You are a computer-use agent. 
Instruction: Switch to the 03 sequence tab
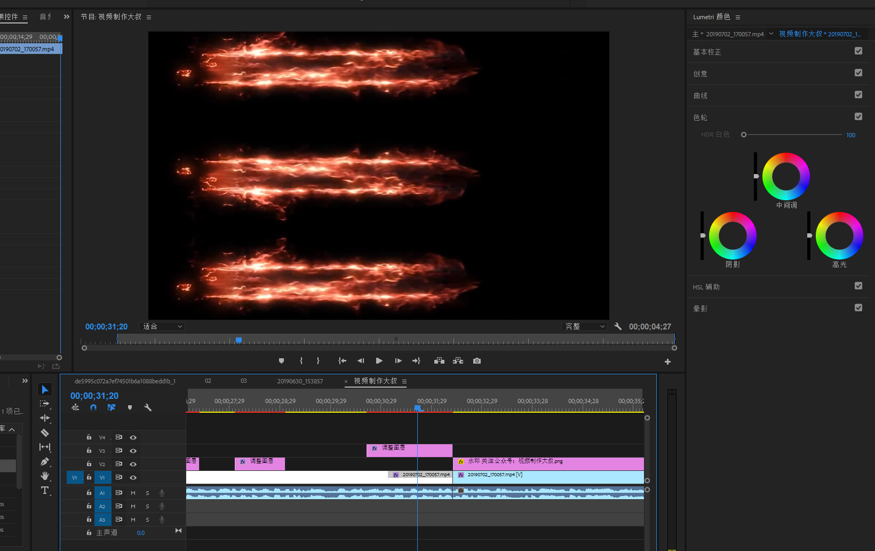click(244, 381)
